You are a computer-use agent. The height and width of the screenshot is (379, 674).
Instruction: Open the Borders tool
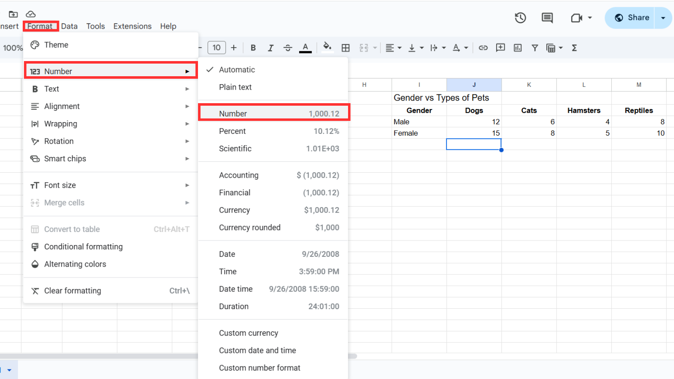click(345, 48)
